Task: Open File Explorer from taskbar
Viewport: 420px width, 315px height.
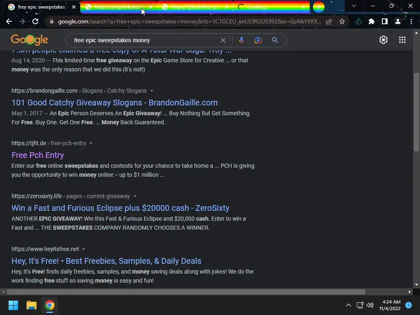Action: [x=31, y=305]
